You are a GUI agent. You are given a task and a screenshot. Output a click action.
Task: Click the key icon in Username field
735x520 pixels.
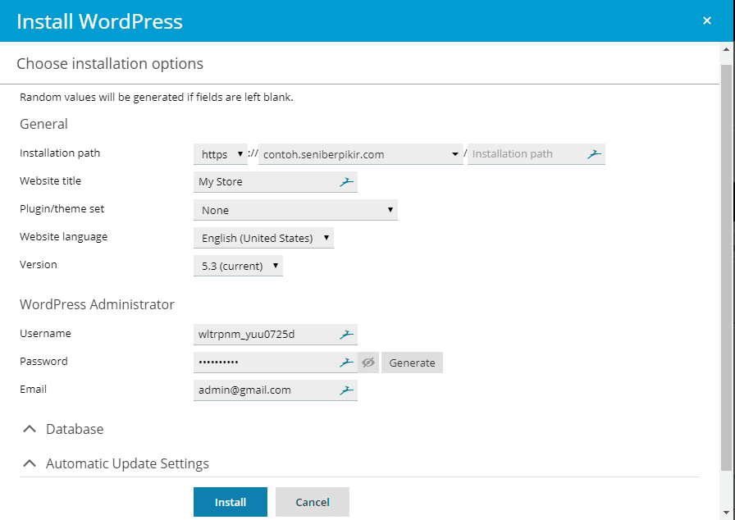pyautogui.click(x=346, y=335)
